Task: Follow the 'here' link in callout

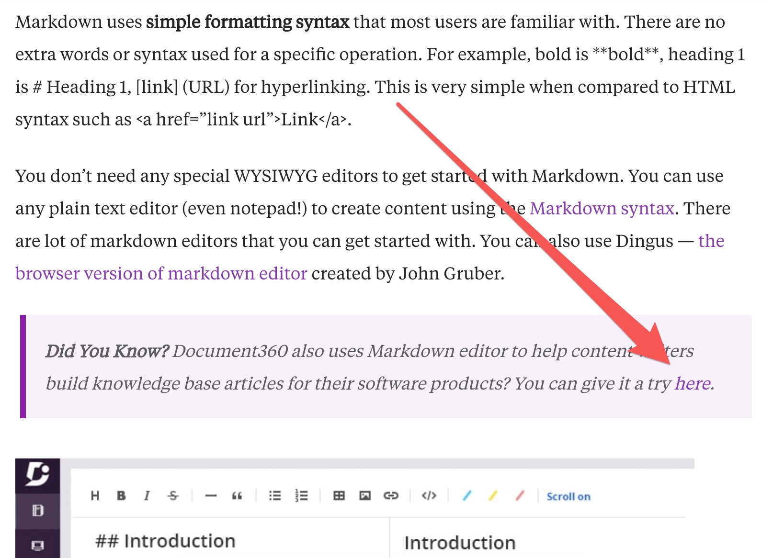Action: (x=693, y=383)
